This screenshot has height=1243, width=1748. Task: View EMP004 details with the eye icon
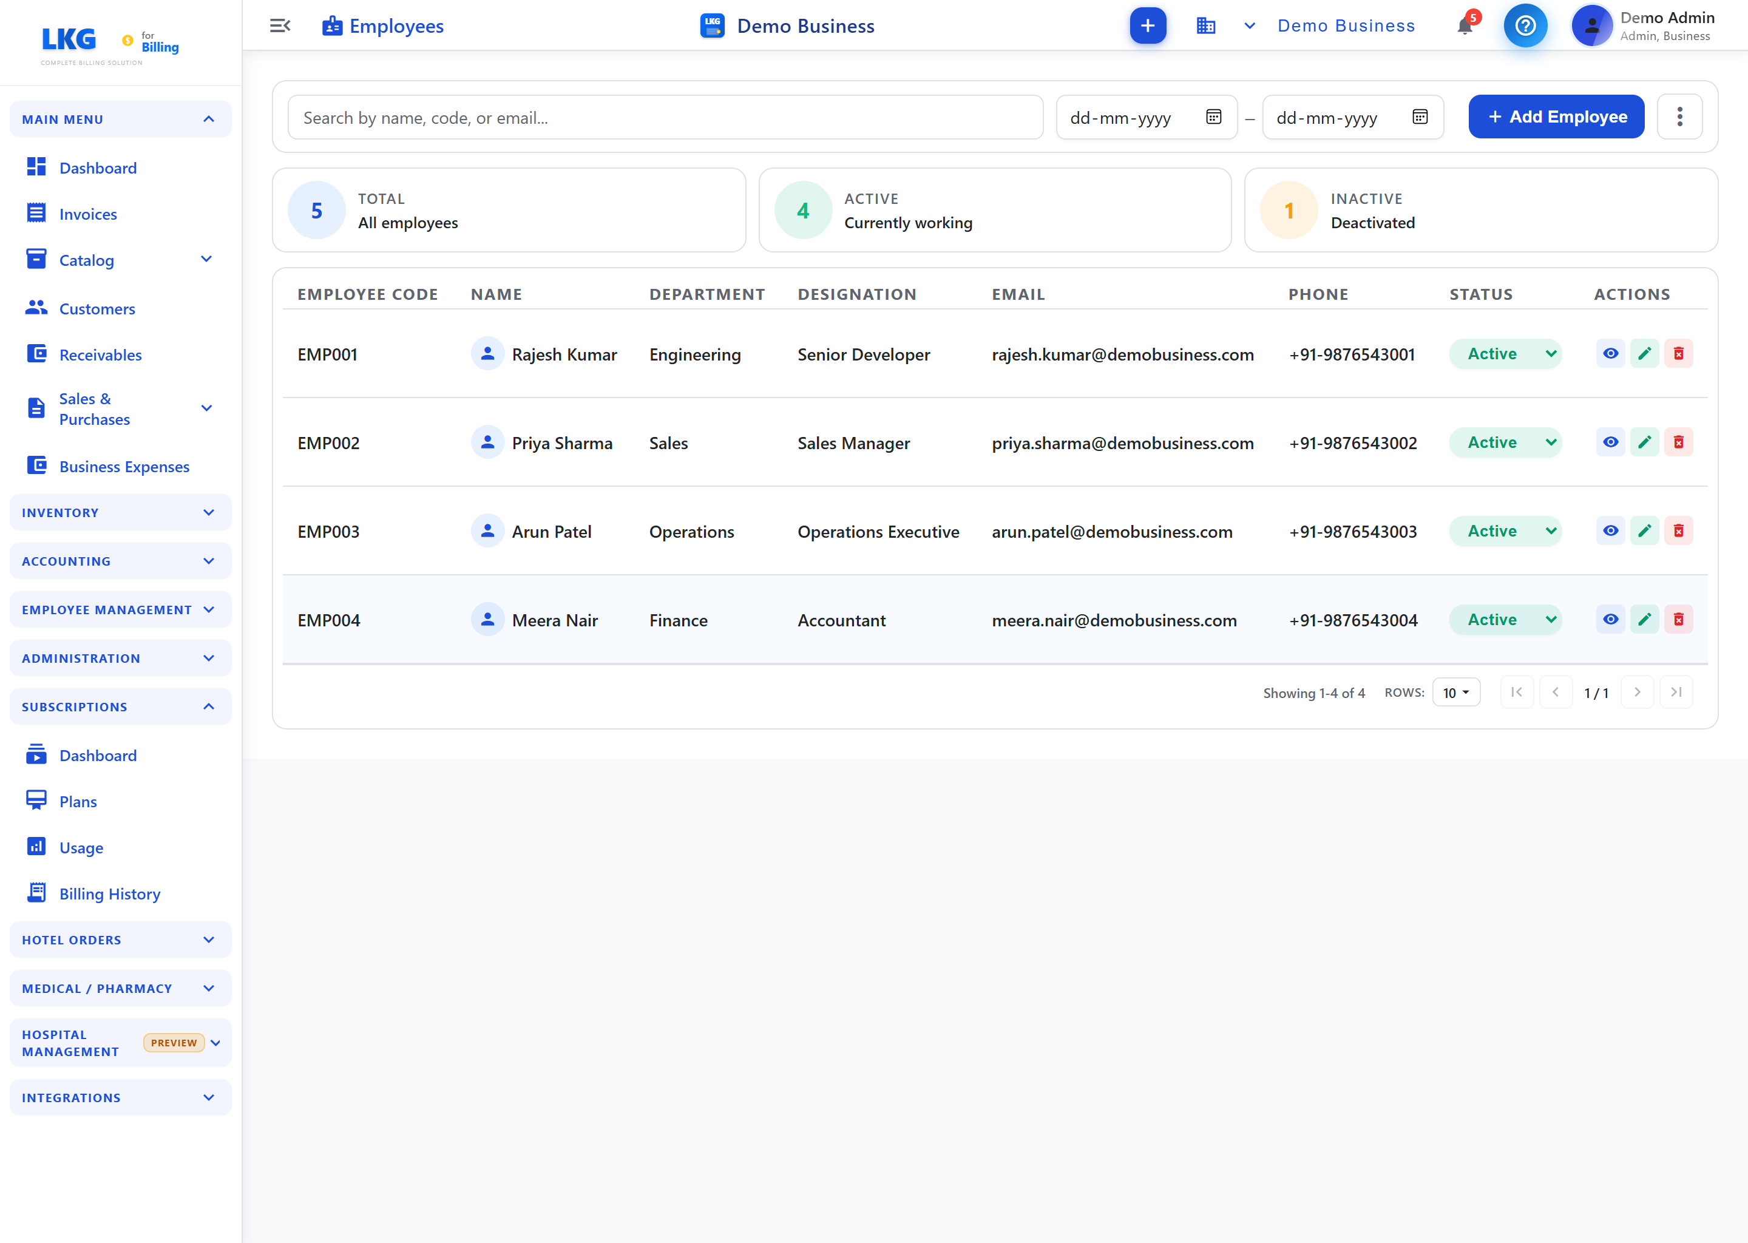coord(1610,619)
